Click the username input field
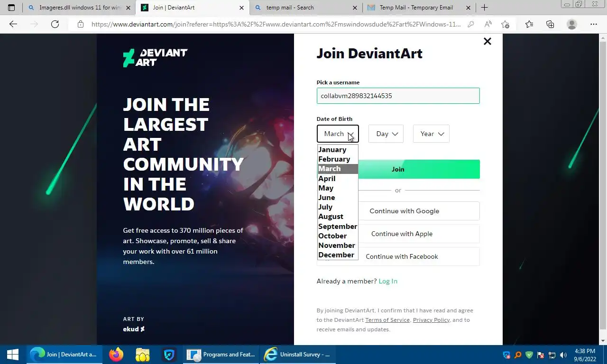The height and width of the screenshot is (364, 607). pyautogui.click(x=398, y=96)
